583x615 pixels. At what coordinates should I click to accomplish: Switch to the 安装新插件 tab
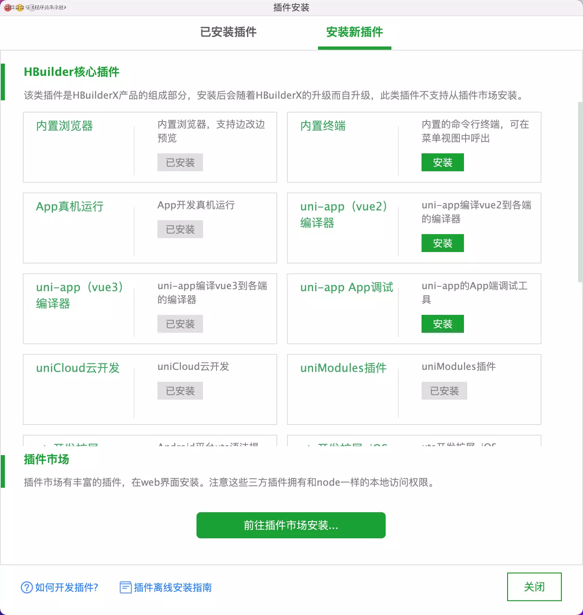354,32
